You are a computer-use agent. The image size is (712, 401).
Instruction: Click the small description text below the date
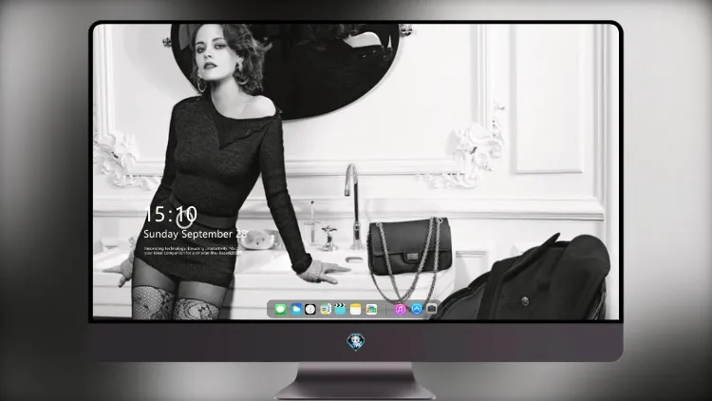point(191,251)
